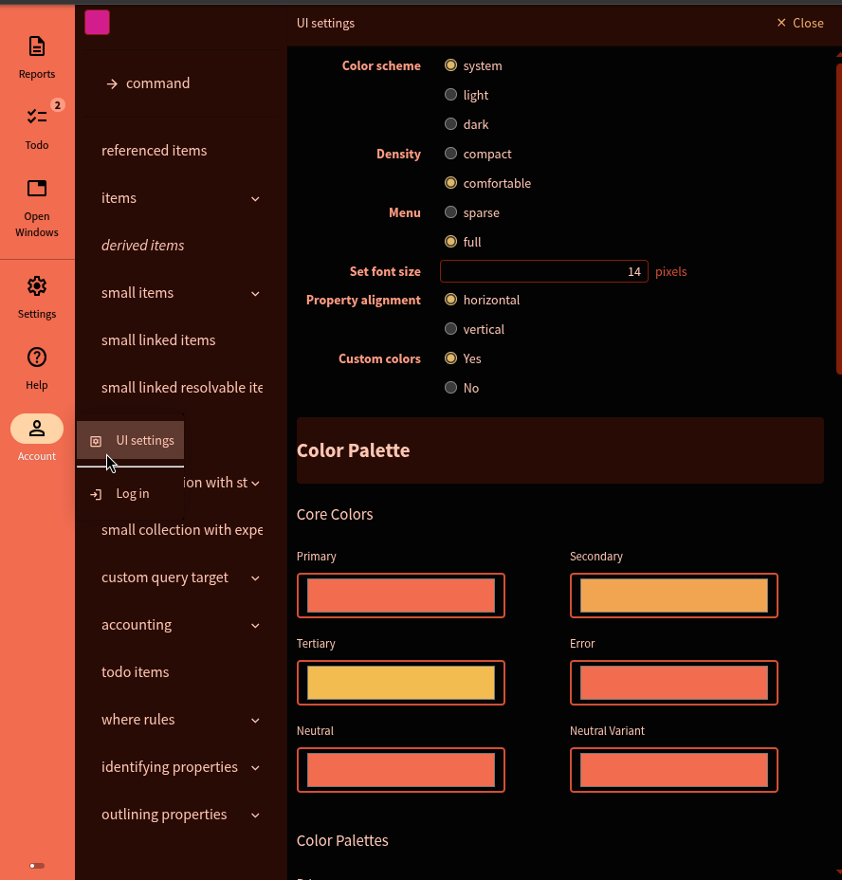Screen dimensions: 842x880
Task: Click the font size input field
Action: coord(543,271)
